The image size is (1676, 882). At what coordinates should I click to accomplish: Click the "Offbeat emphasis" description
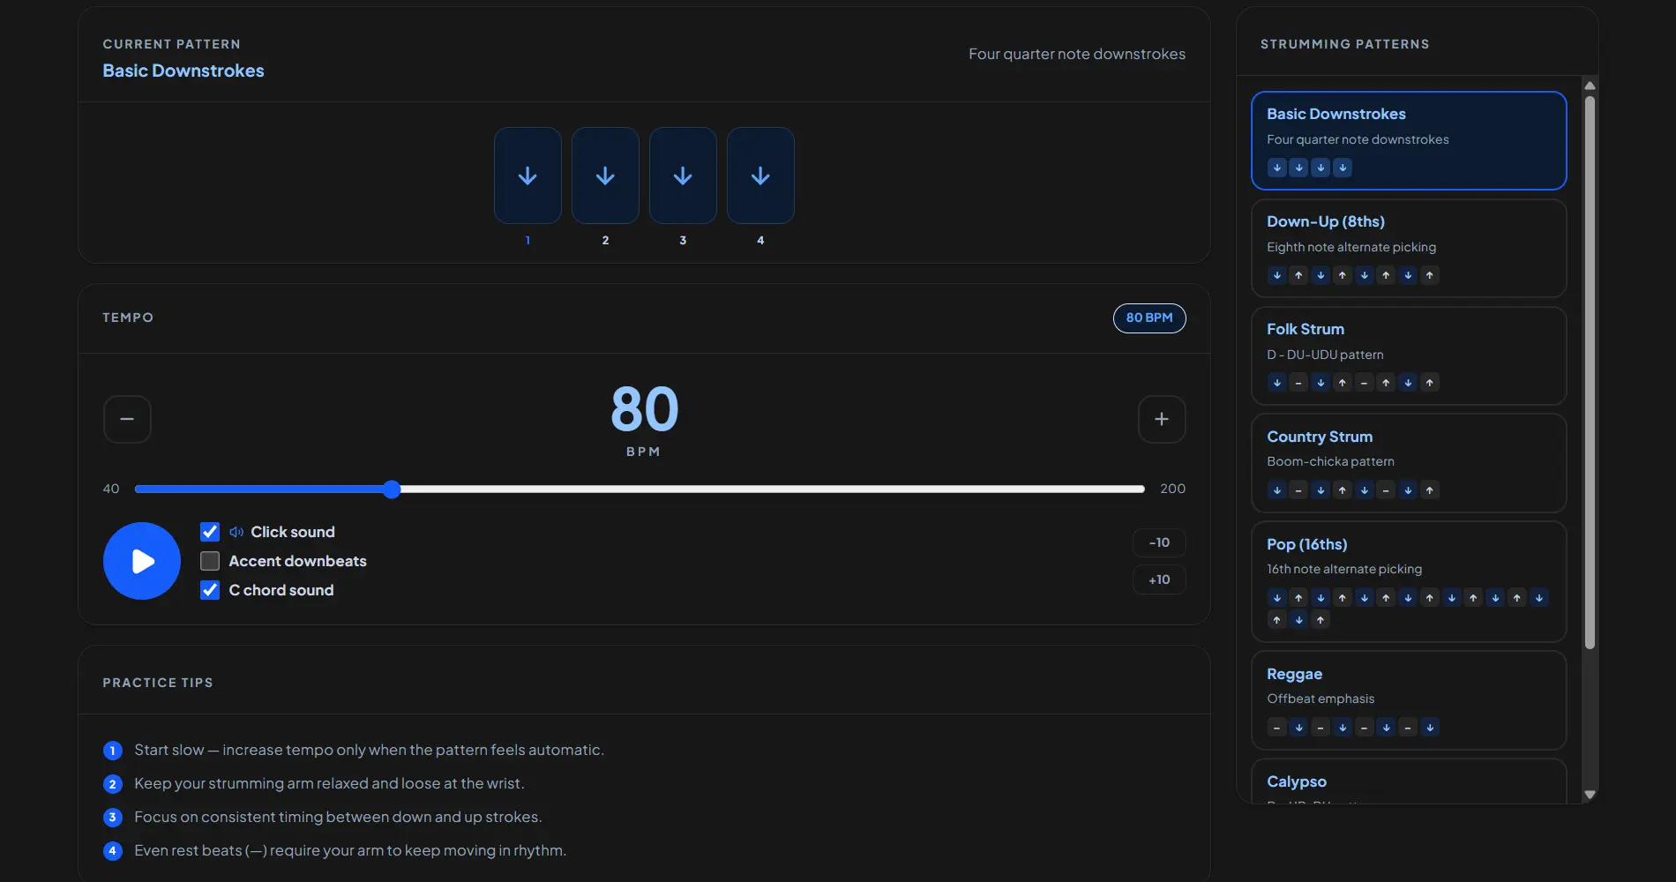1321,699
